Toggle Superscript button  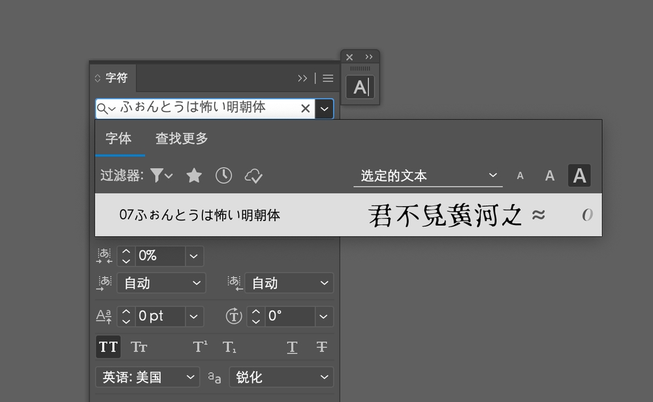point(200,346)
